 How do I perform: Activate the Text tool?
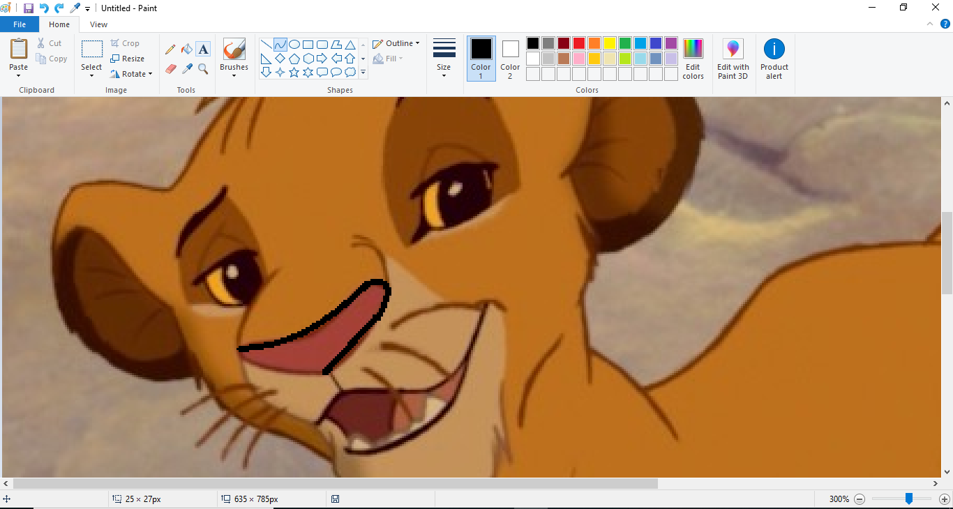coord(203,49)
